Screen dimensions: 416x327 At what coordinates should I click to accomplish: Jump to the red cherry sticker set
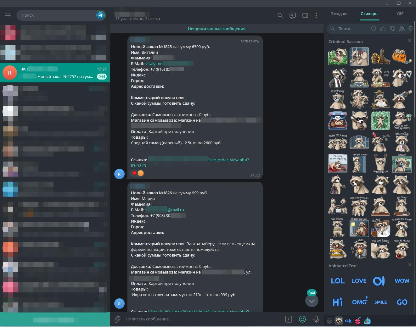click(358, 321)
